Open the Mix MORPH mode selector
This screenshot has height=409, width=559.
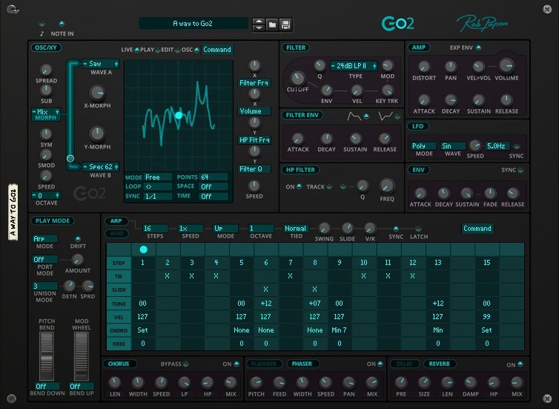coord(46,114)
